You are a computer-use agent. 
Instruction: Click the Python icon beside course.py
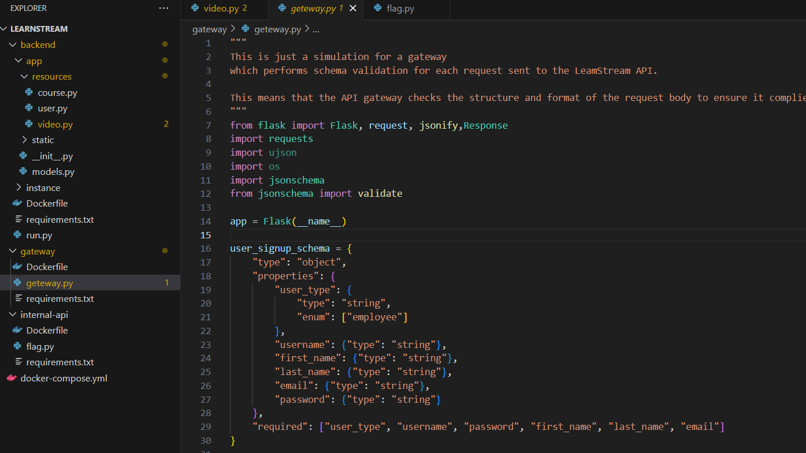pos(29,92)
